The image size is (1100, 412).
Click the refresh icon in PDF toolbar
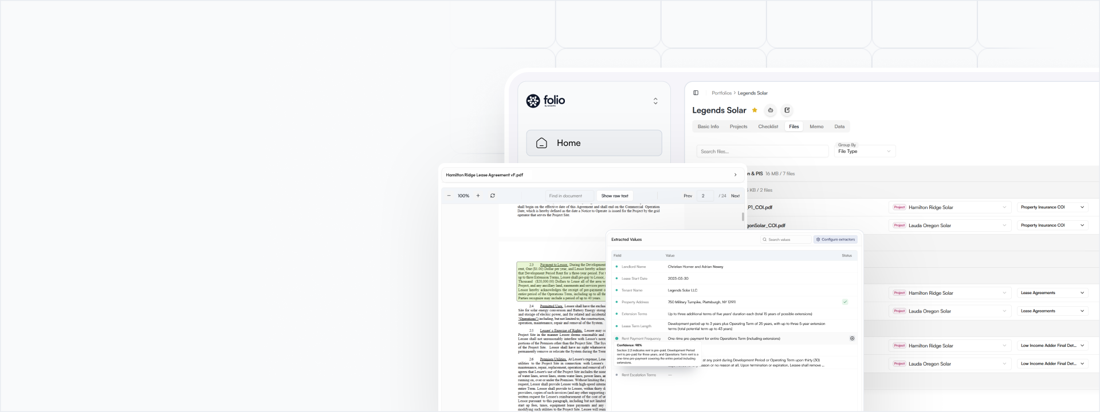pyautogui.click(x=493, y=196)
